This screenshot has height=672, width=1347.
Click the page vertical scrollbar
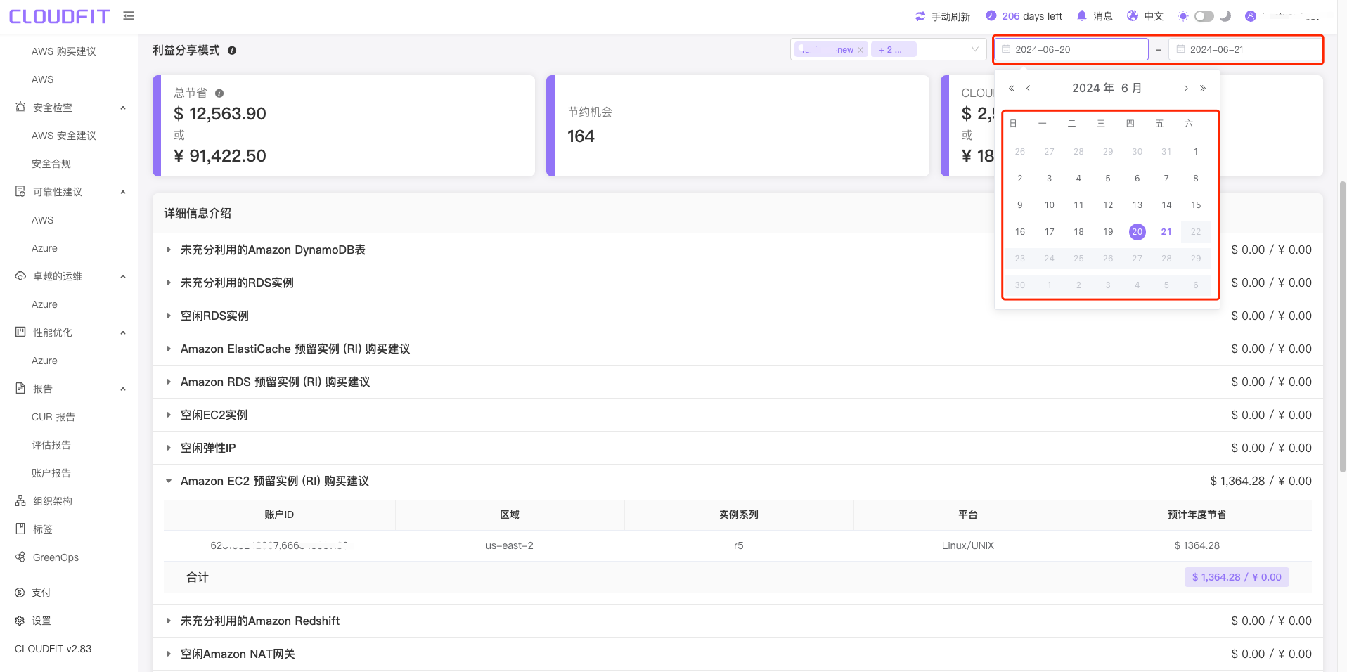tap(1343, 327)
